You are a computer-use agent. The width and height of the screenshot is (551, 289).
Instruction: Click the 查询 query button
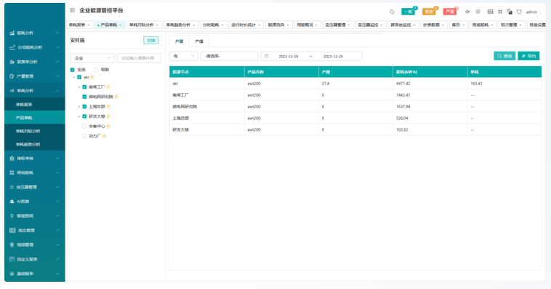[x=504, y=56]
